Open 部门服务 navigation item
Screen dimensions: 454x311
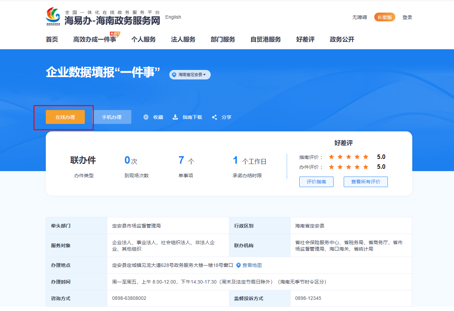(223, 39)
